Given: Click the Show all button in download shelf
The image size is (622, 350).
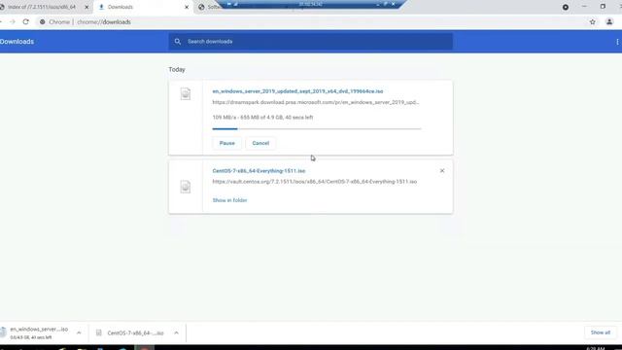Looking at the screenshot, I should point(601,332).
